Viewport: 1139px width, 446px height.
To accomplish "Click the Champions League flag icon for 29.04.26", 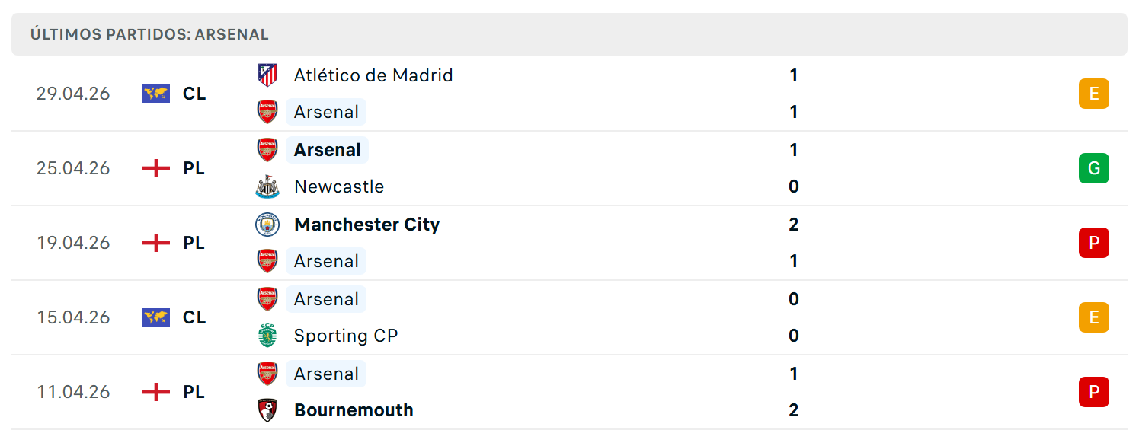I will (x=156, y=94).
